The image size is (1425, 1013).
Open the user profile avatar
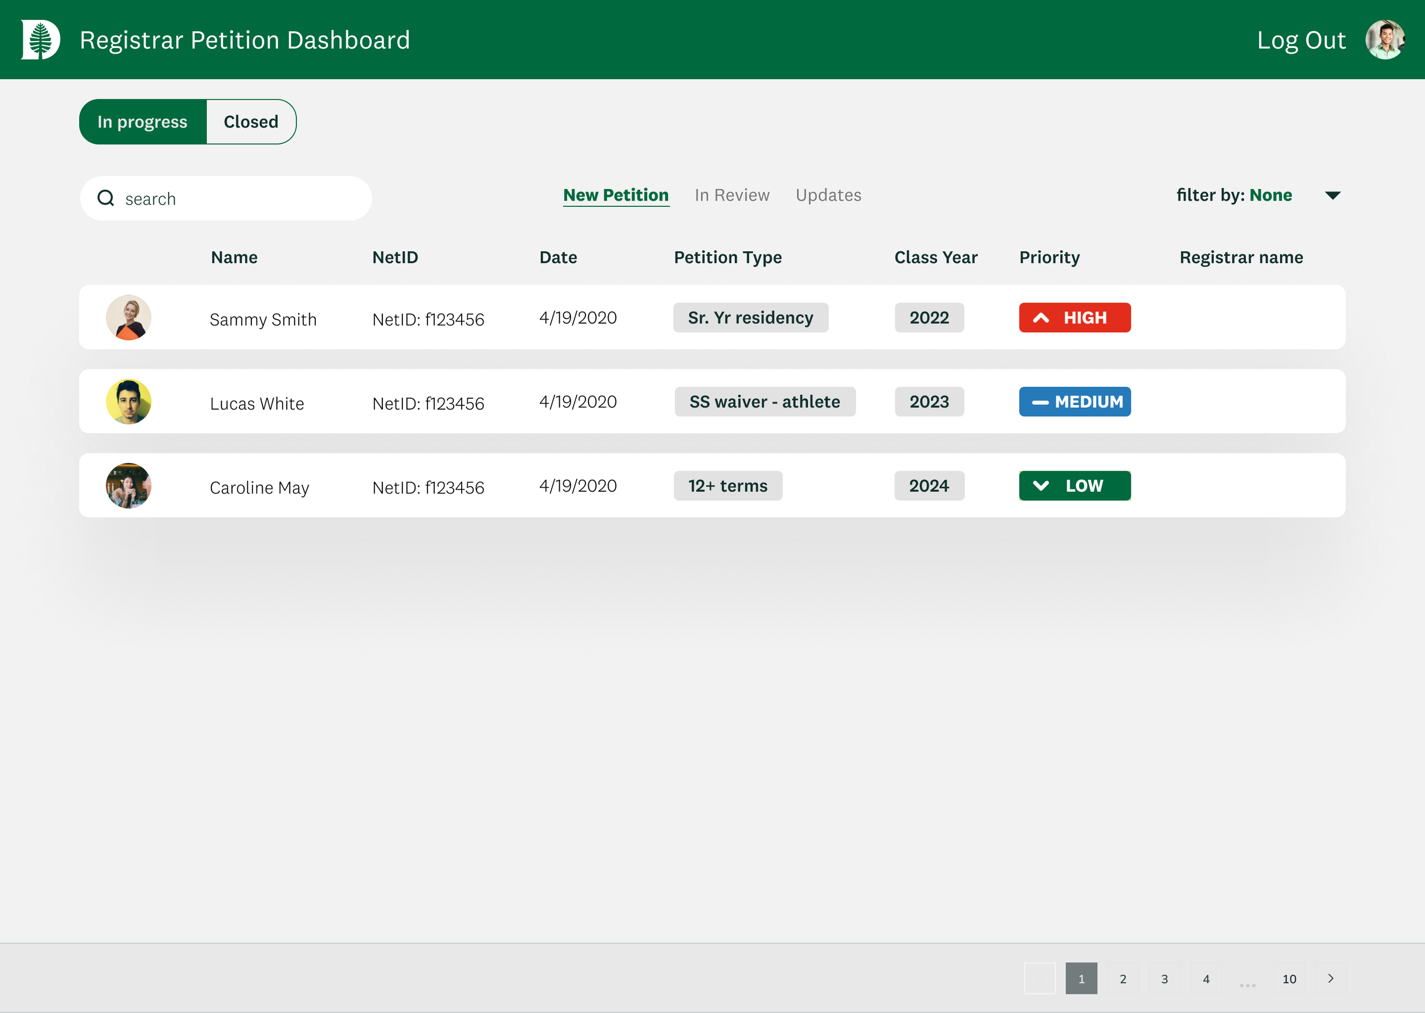click(x=1385, y=39)
